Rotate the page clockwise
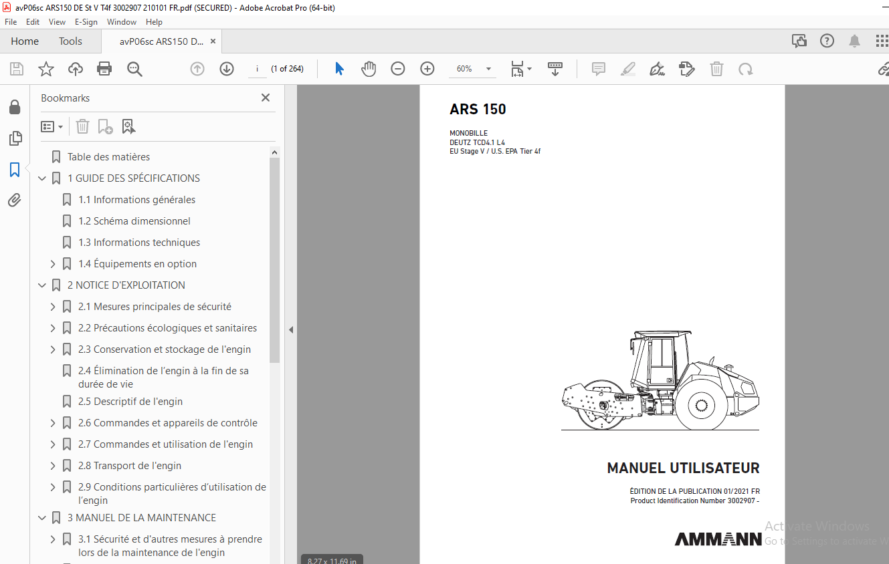 [x=746, y=69]
